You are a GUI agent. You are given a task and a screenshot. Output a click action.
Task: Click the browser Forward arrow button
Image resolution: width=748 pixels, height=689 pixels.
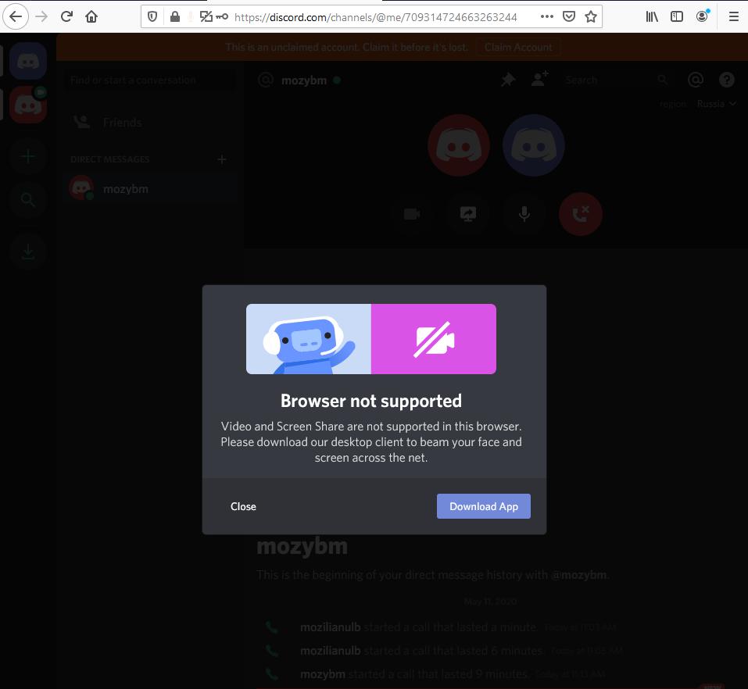pos(41,16)
